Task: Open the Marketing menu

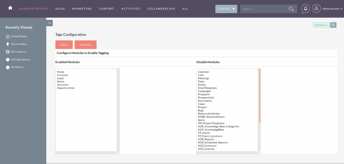Action: click(x=82, y=9)
